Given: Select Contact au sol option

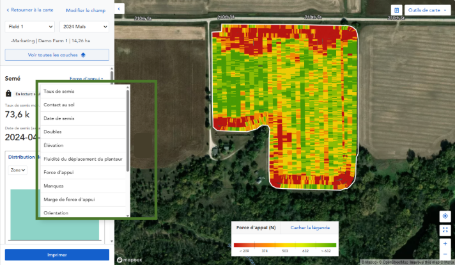Looking at the screenshot, I should pos(83,105).
